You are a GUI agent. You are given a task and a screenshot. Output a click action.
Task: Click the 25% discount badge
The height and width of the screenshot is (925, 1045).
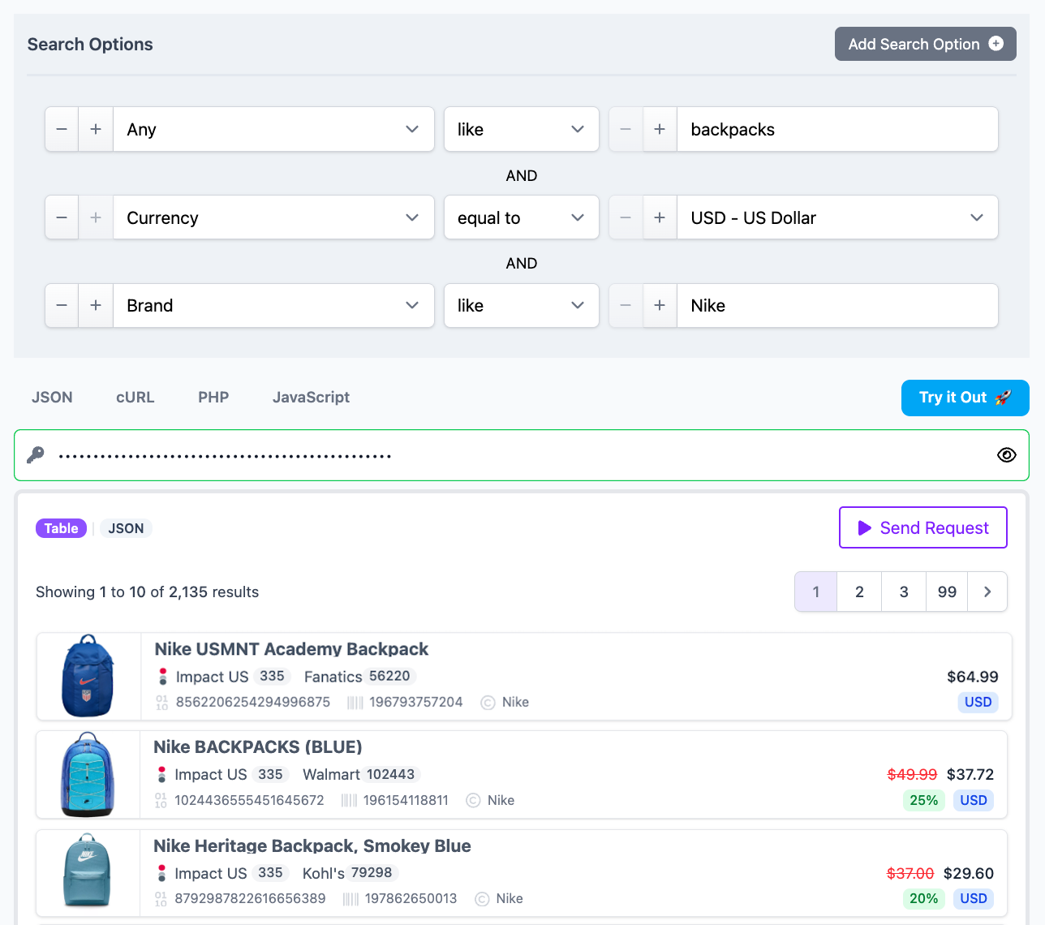point(923,800)
